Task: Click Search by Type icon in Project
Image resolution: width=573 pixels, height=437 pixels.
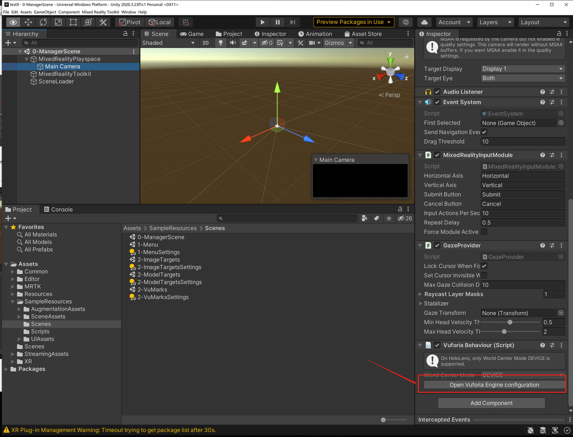Action: pyautogui.click(x=364, y=218)
